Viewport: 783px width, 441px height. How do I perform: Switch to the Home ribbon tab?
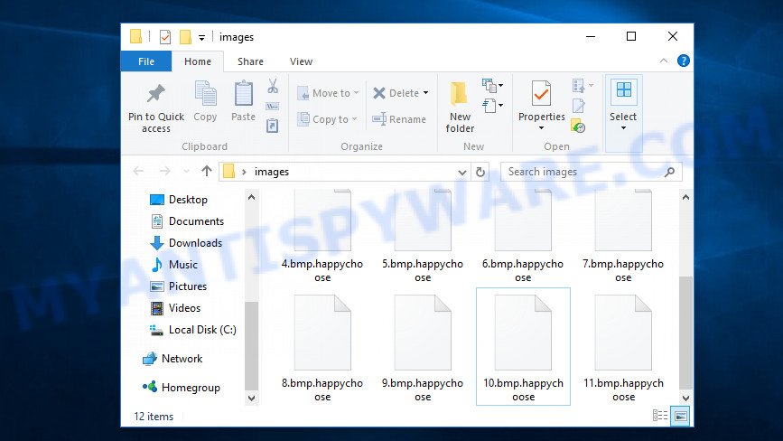[198, 61]
